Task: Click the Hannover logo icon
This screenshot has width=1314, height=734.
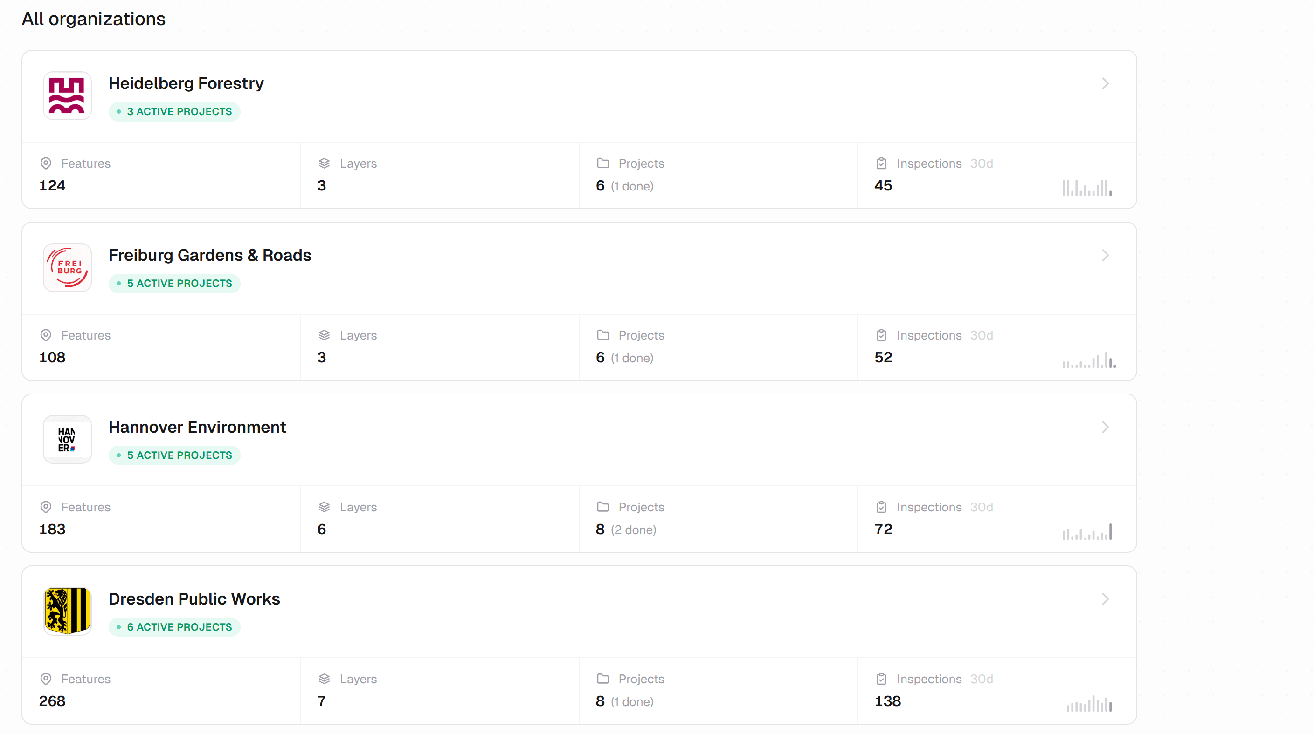Action: point(67,439)
